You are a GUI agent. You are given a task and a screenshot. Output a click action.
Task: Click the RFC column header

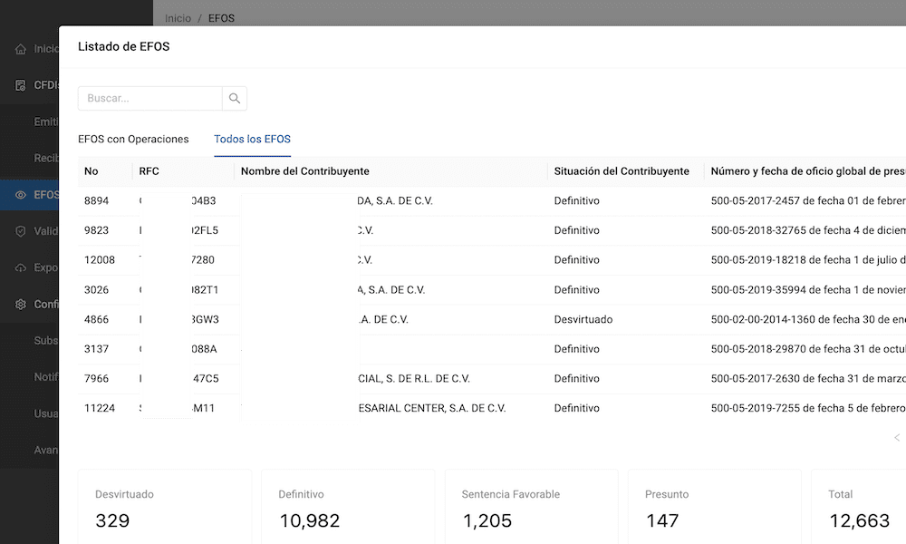149,171
